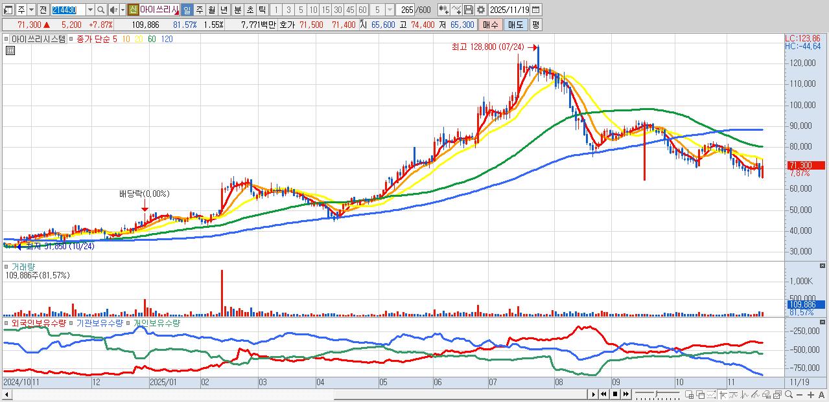829x402 pixels.
Task: Zoom out chart with minus icon
Action: click(x=799, y=394)
